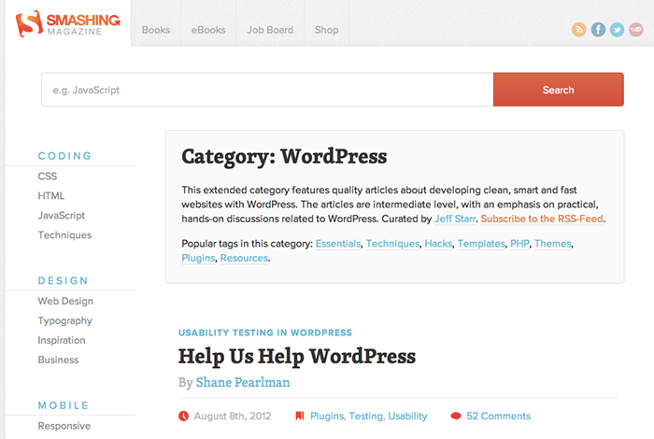The width and height of the screenshot is (654, 439).
Task: Click the bookmark tag icon beside Plugins
Action: point(300,416)
